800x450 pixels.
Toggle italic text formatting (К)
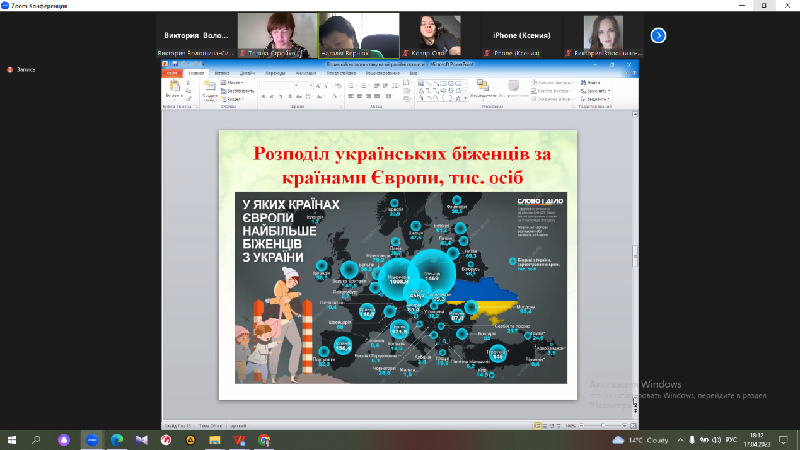pos(272,96)
